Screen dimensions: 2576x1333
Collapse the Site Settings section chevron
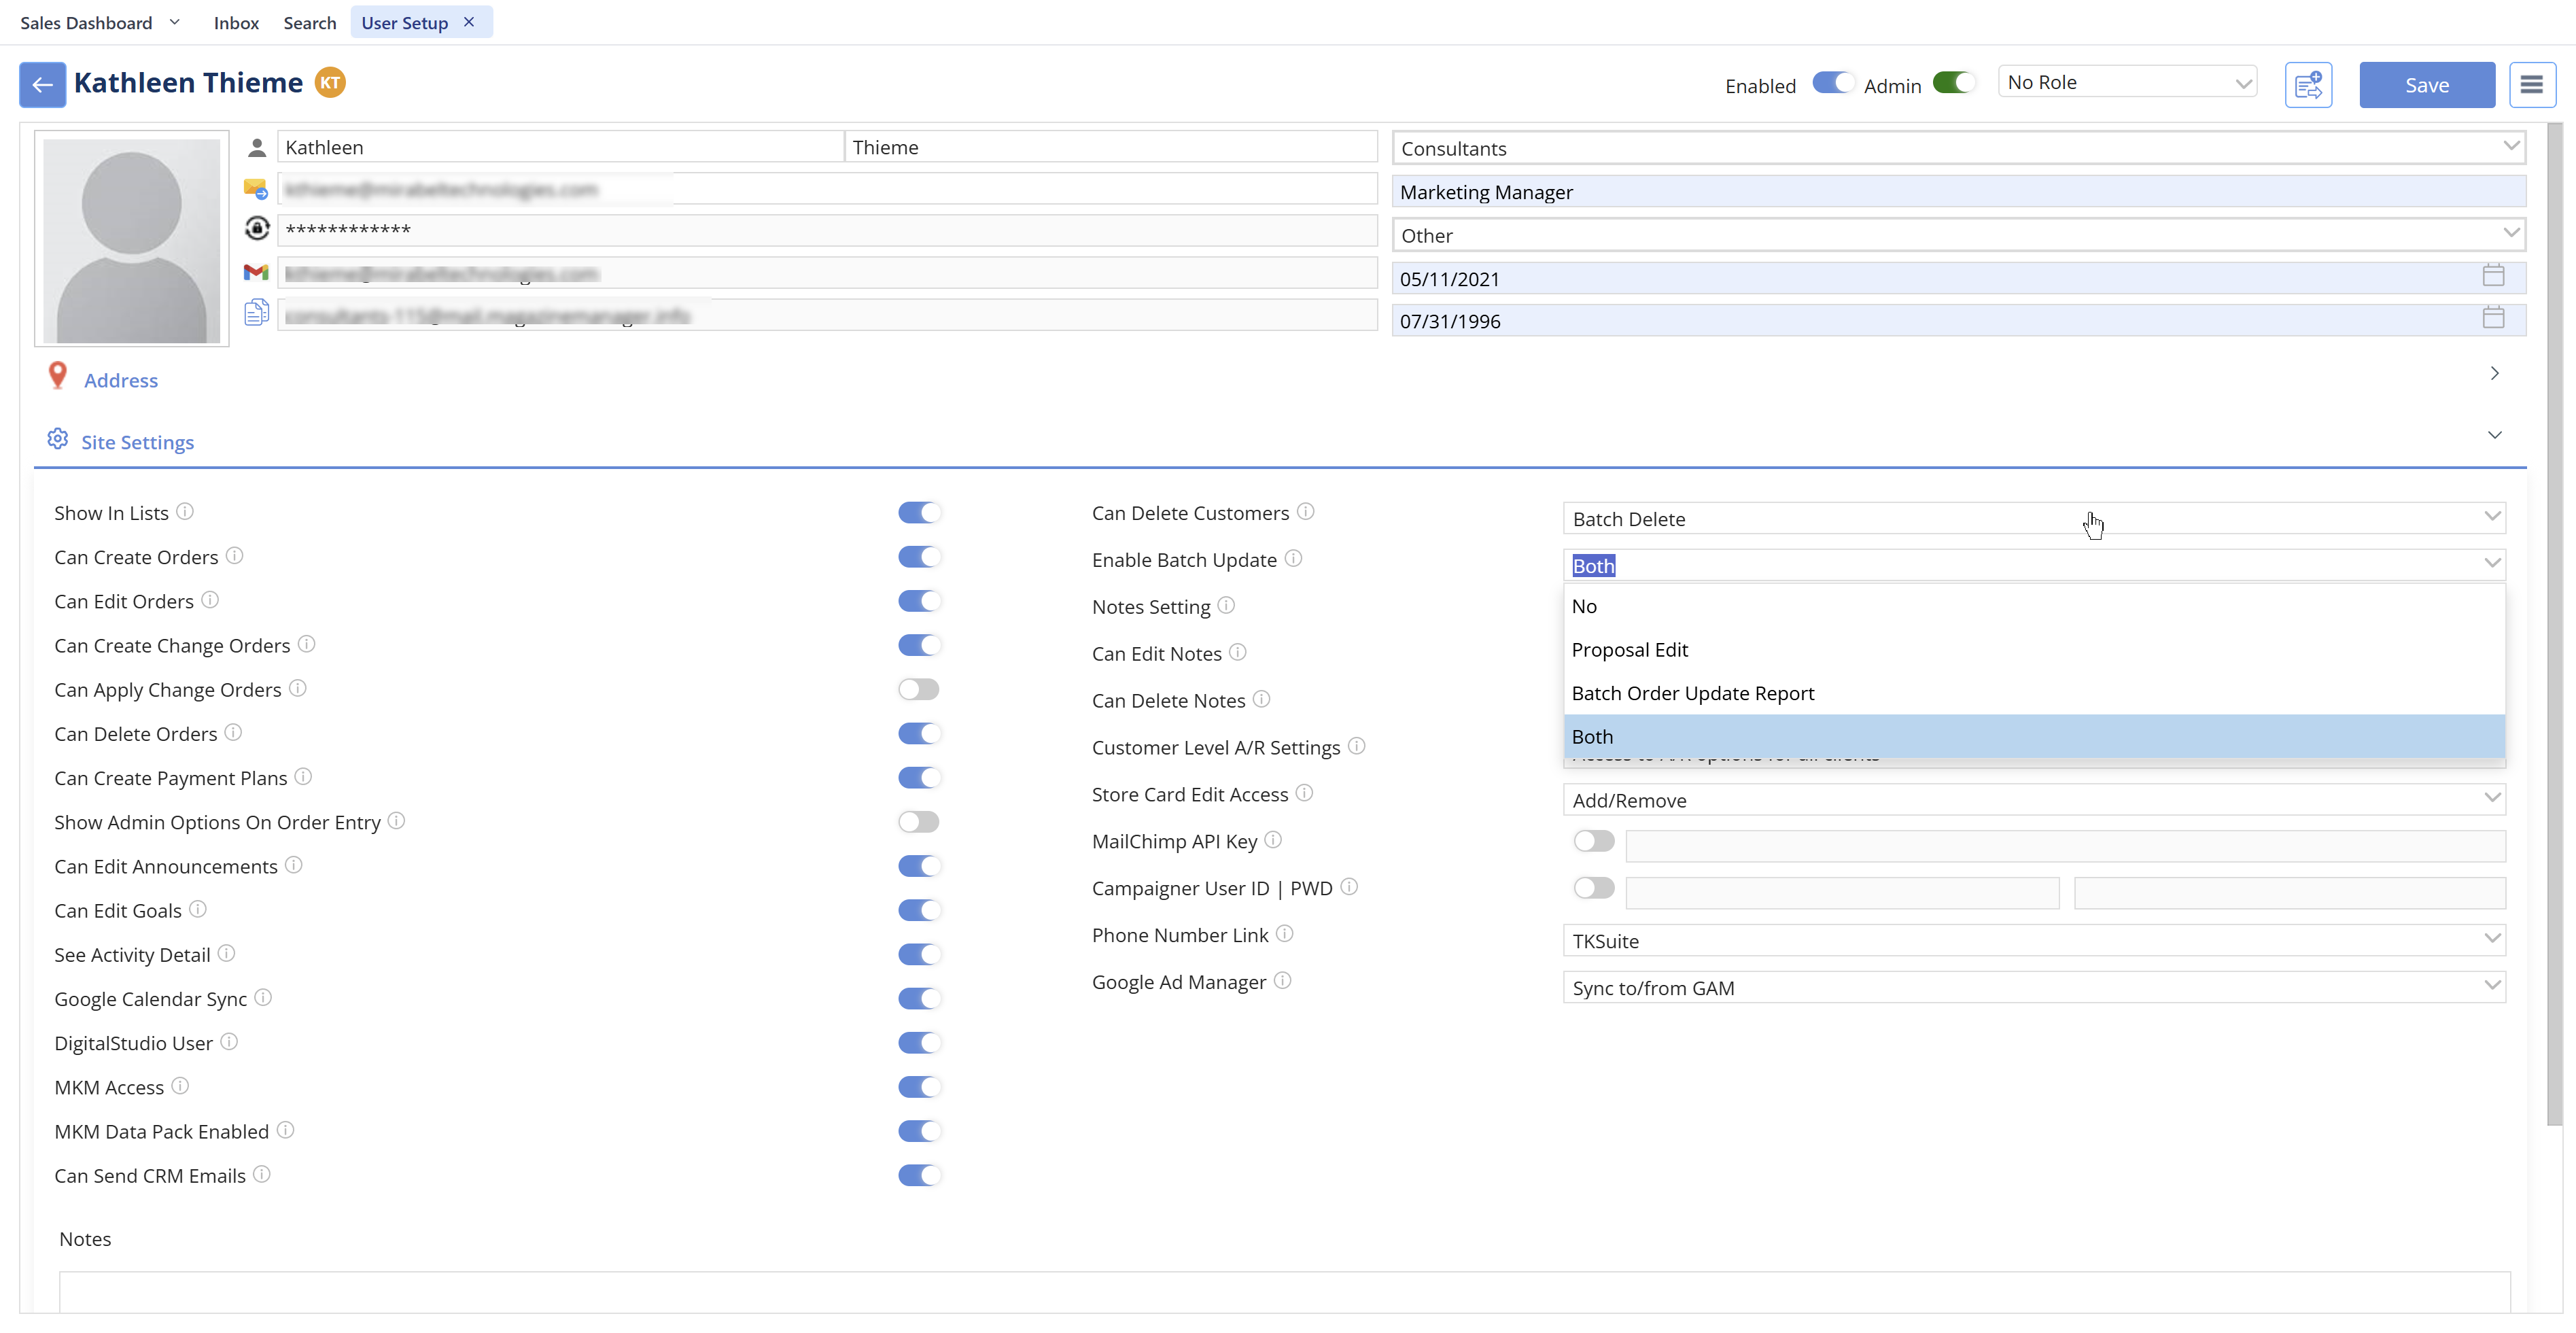[2494, 435]
